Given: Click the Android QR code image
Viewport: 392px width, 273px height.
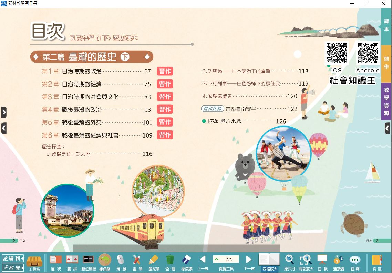Looking at the screenshot, I should 368,54.
